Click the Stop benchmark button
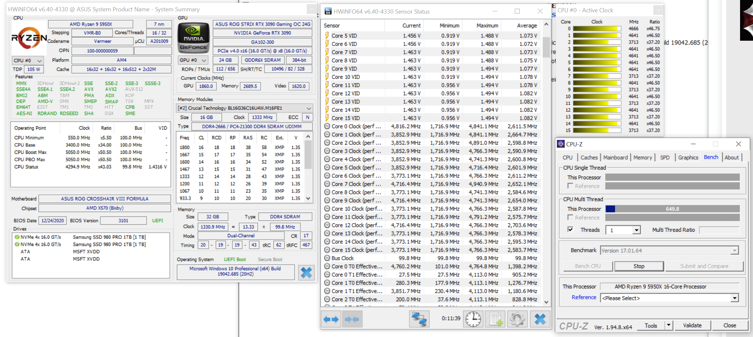 pos(639,266)
